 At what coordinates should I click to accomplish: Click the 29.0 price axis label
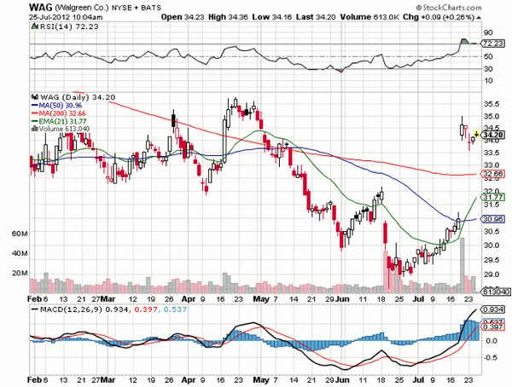pyautogui.click(x=492, y=274)
